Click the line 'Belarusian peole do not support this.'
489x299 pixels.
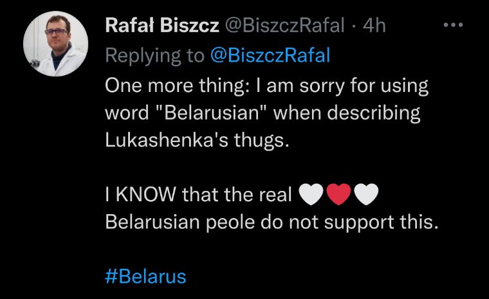point(272,222)
